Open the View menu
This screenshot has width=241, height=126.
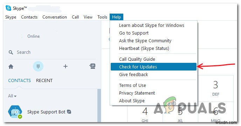point(88,17)
